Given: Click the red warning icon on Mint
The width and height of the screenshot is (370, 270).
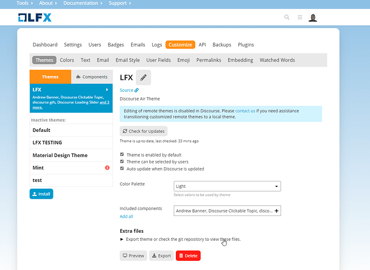Looking at the screenshot, I should coord(107,168).
